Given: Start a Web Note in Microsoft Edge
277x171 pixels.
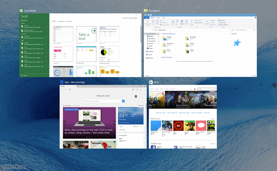Looking at the screenshot, I should tap(137, 90).
